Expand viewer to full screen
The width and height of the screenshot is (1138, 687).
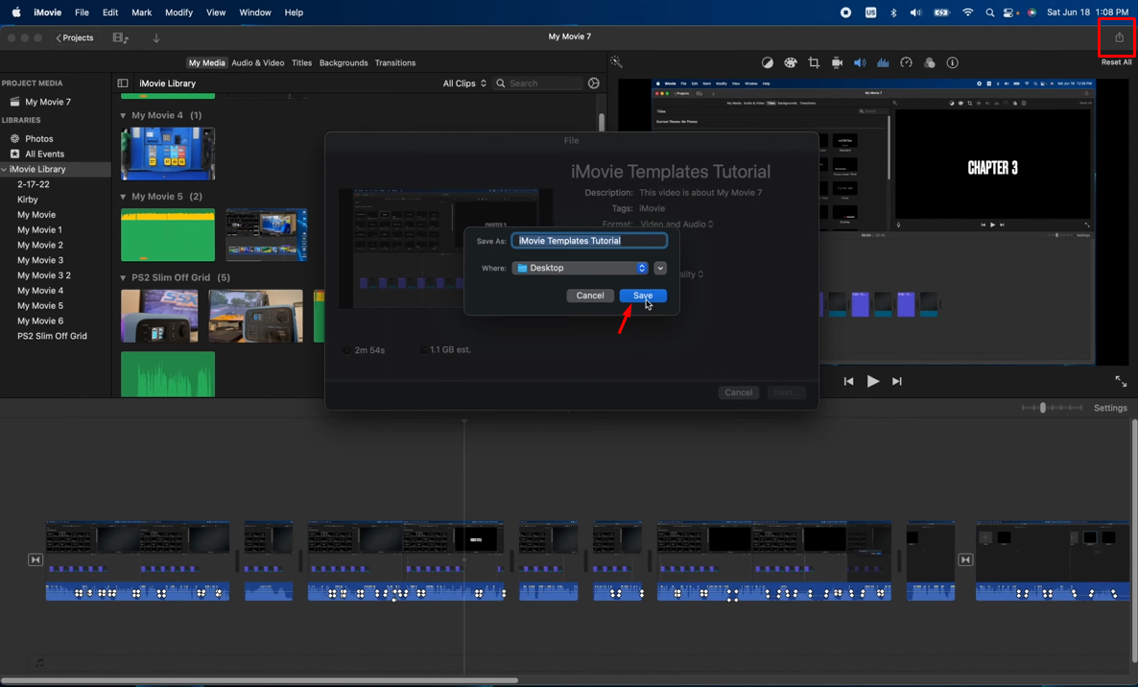point(1121,381)
